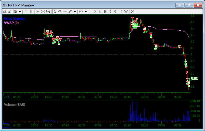The width and height of the screenshot is (205, 131).
Task: Maximize the NXTT chart window
Action: [x=189, y=5]
